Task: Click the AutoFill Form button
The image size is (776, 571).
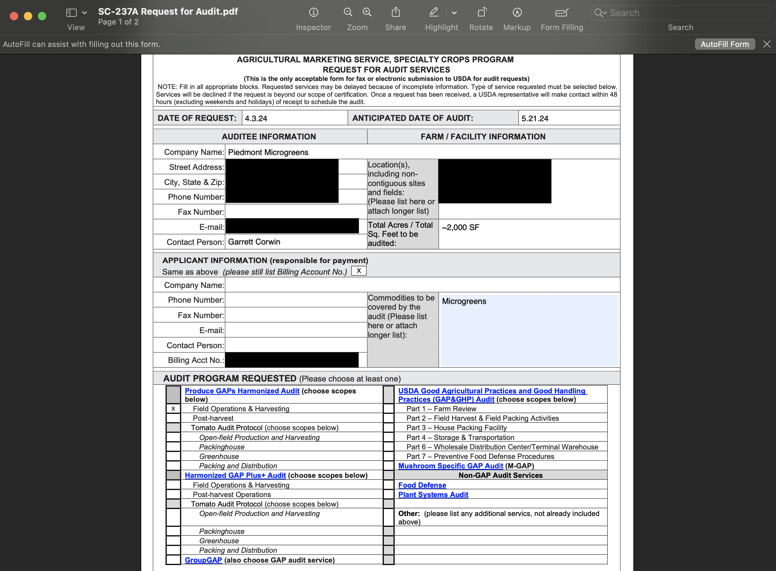Action: coord(724,44)
